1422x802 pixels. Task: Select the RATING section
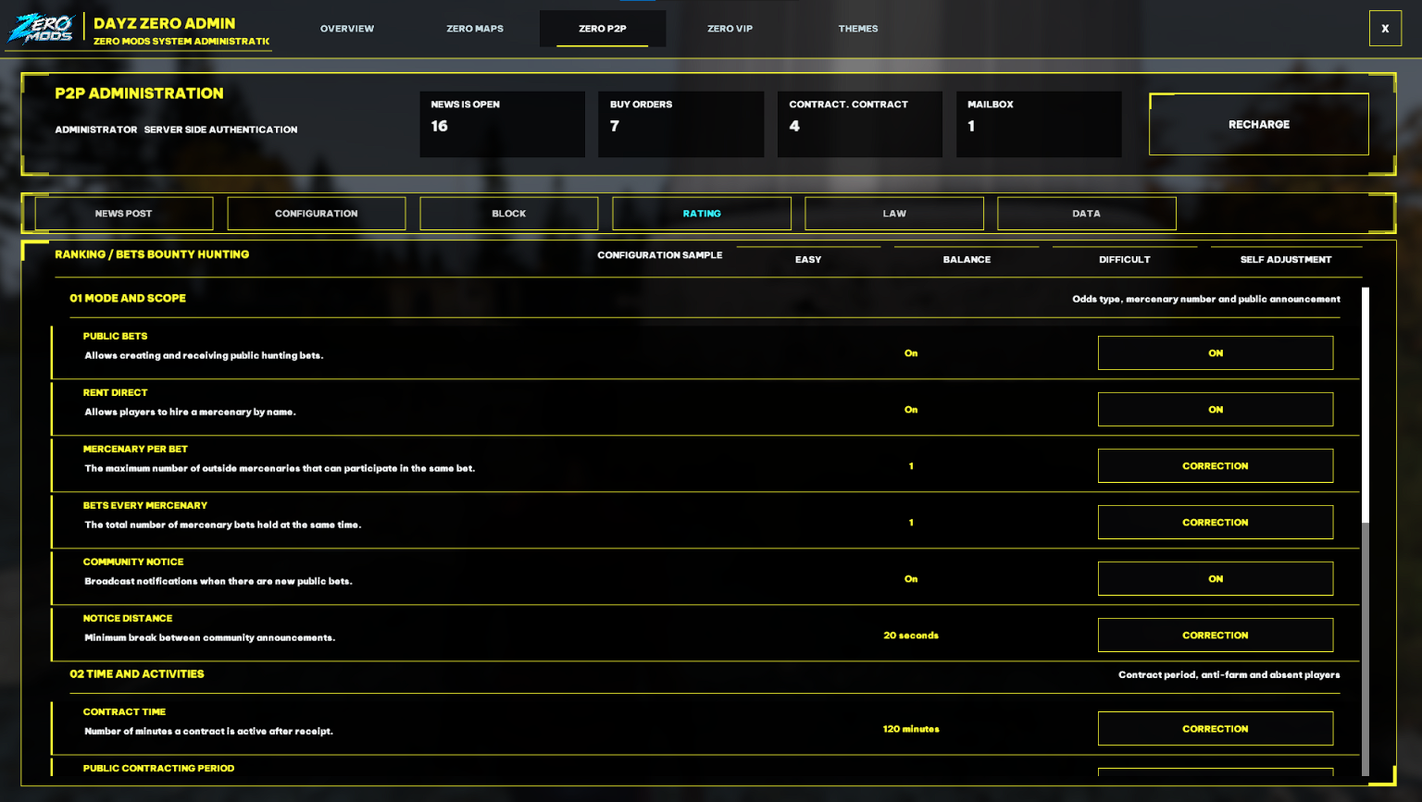click(x=702, y=214)
